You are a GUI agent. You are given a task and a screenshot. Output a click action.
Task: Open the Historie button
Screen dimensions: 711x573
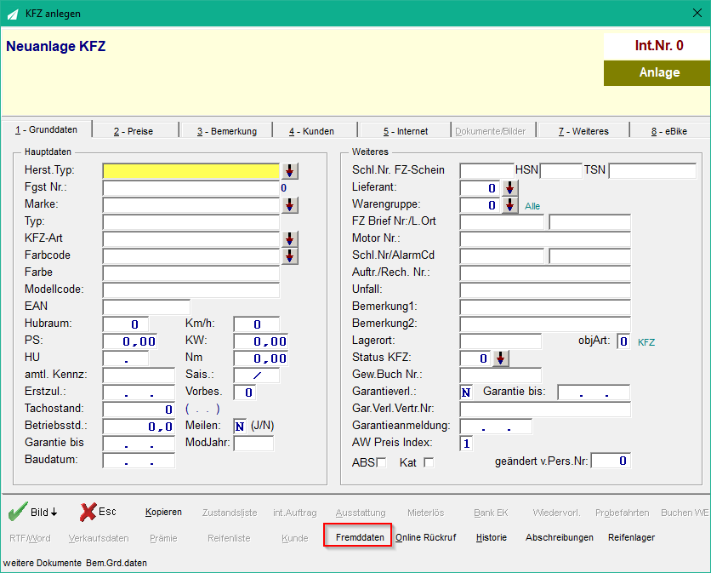click(491, 537)
